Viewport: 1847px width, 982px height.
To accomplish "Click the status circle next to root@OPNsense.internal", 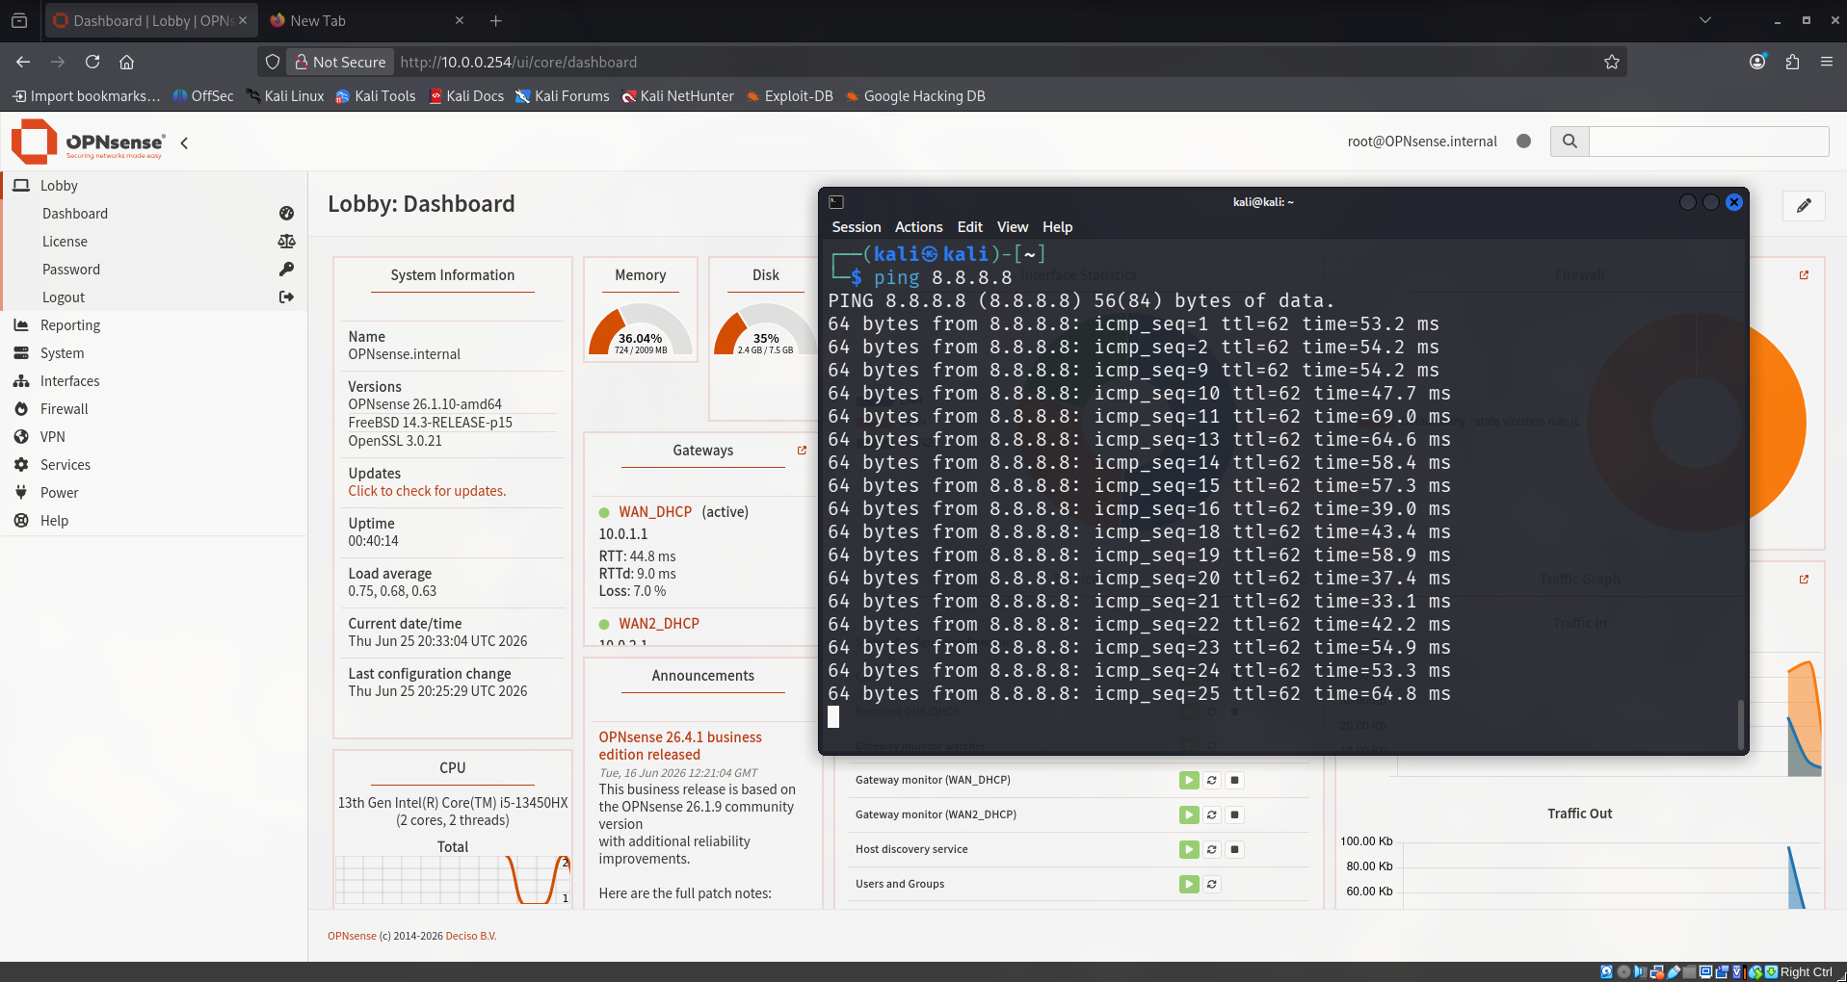I will click(x=1523, y=141).
